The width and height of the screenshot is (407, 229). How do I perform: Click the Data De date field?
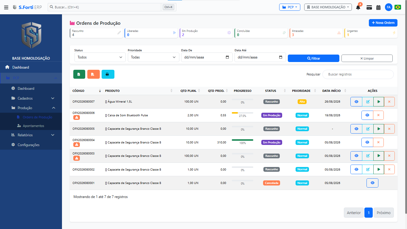(207, 57)
